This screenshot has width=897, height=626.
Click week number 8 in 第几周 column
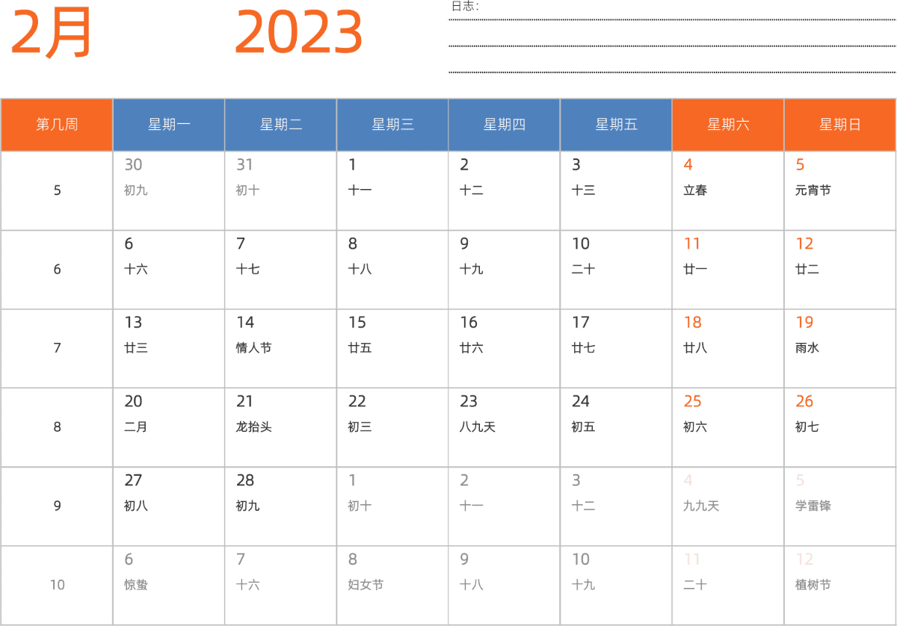(x=57, y=427)
